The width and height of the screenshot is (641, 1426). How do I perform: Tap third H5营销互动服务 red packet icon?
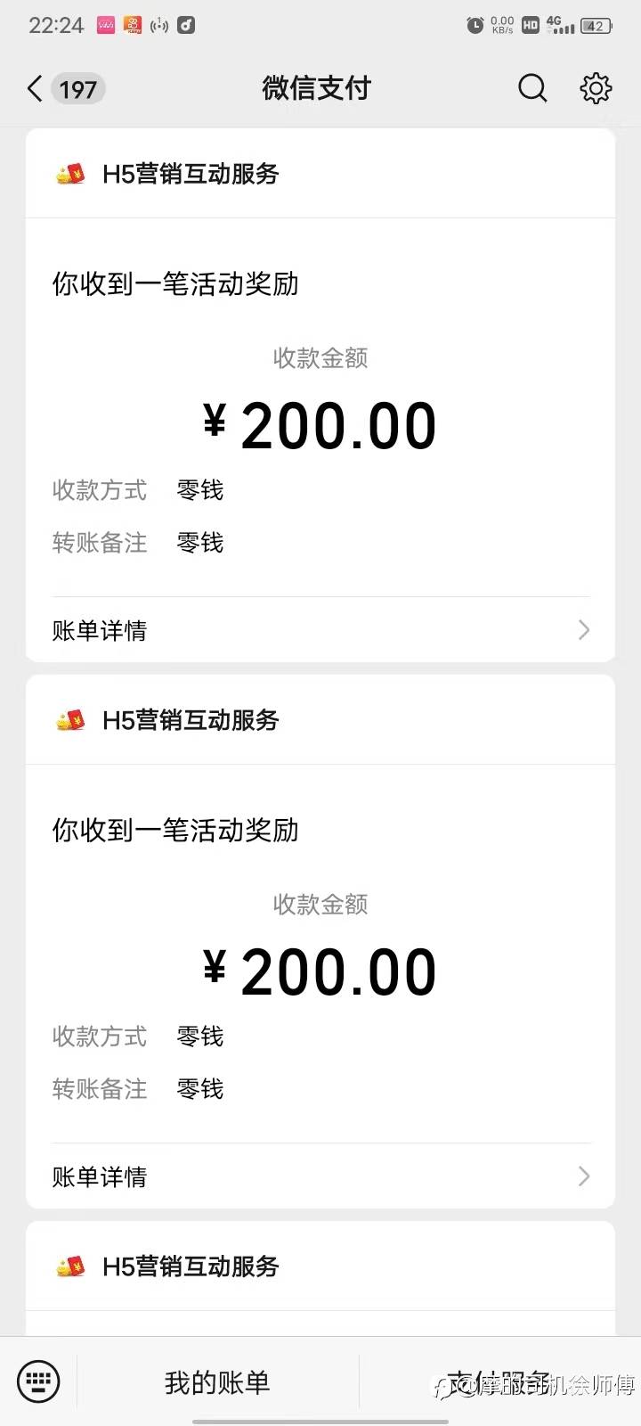click(70, 1266)
